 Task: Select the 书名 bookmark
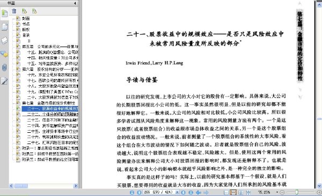pyautogui.click(x=26, y=24)
